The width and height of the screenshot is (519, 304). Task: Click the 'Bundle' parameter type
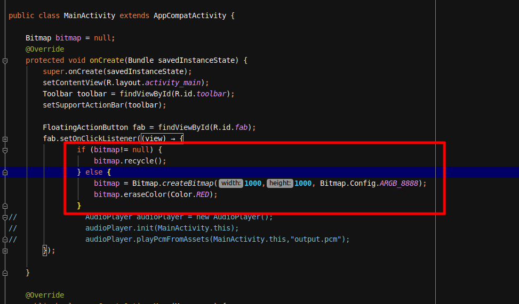click(x=141, y=61)
